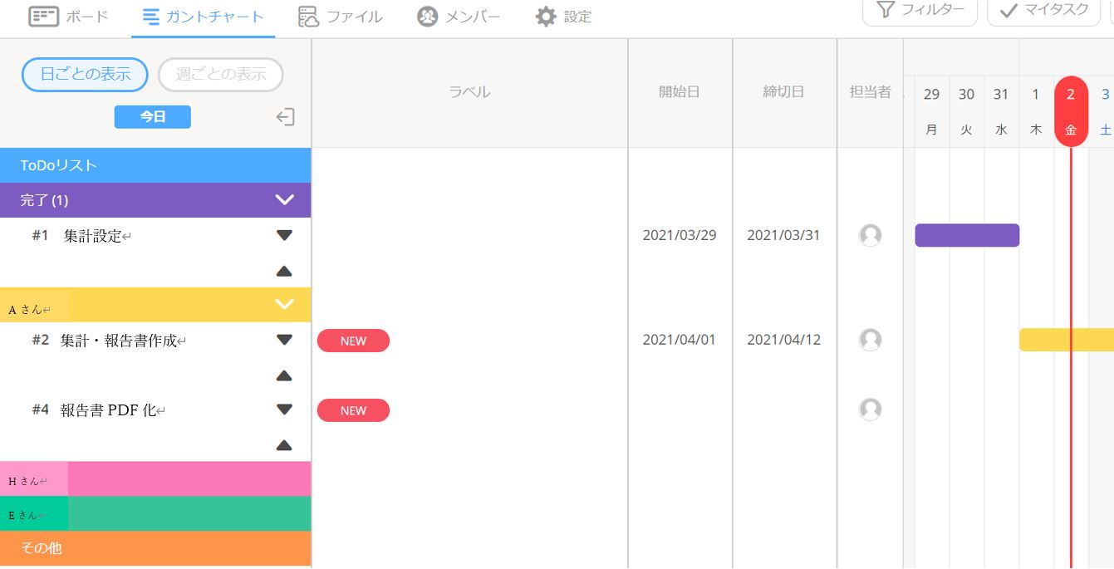Click assignee avatar for 集計設定
The width and height of the screenshot is (1114, 569).
click(870, 235)
